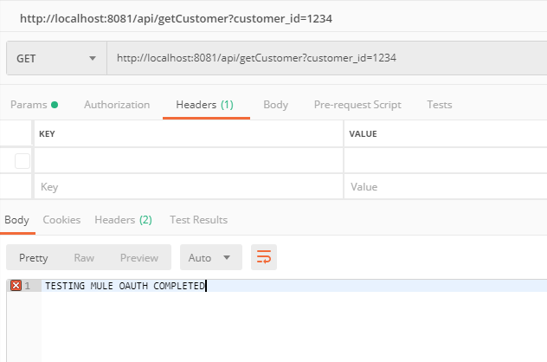Screen dimensions: 547x362
Task: Toggle the line wrap icon in response
Action: [264, 257]
